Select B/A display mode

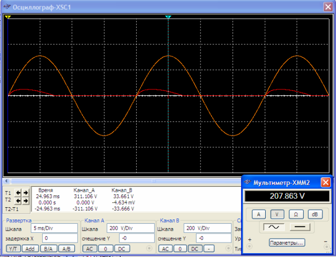tap(48, 248)
